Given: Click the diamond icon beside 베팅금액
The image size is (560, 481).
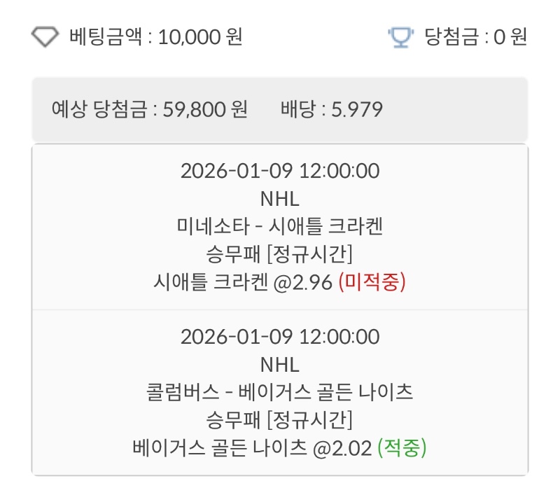Looking at the screenshot, I should [45, 36].
